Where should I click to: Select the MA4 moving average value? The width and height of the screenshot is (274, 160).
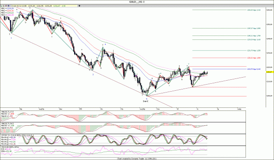click(10, 15)
